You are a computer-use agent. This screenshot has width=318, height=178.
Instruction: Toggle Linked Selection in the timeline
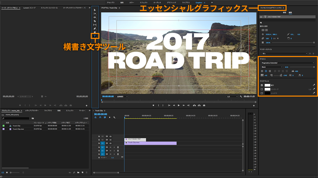(105, 117)
